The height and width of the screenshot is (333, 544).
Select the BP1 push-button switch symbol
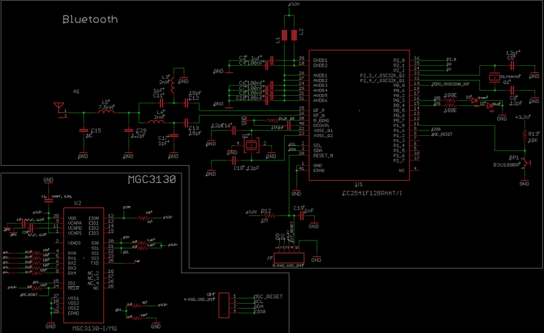526,164
